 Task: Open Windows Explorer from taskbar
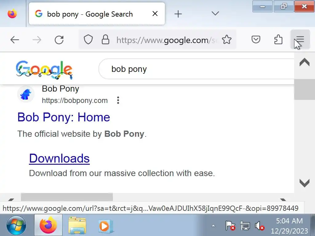(x=77, y=225)
